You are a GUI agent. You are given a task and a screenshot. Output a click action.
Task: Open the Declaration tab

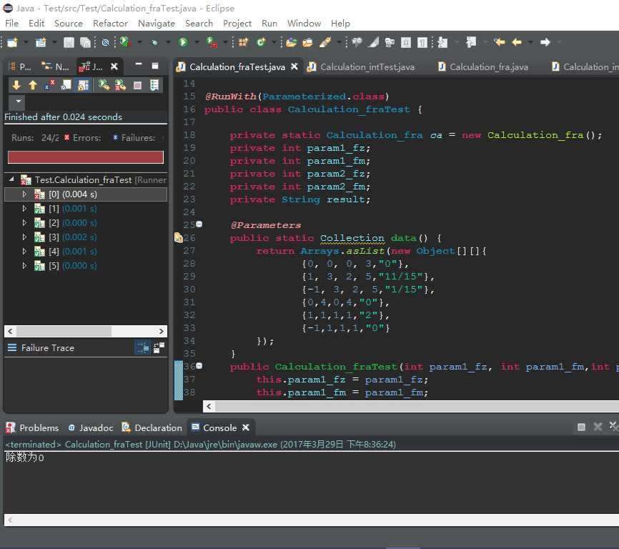click(x=152, y=427)
